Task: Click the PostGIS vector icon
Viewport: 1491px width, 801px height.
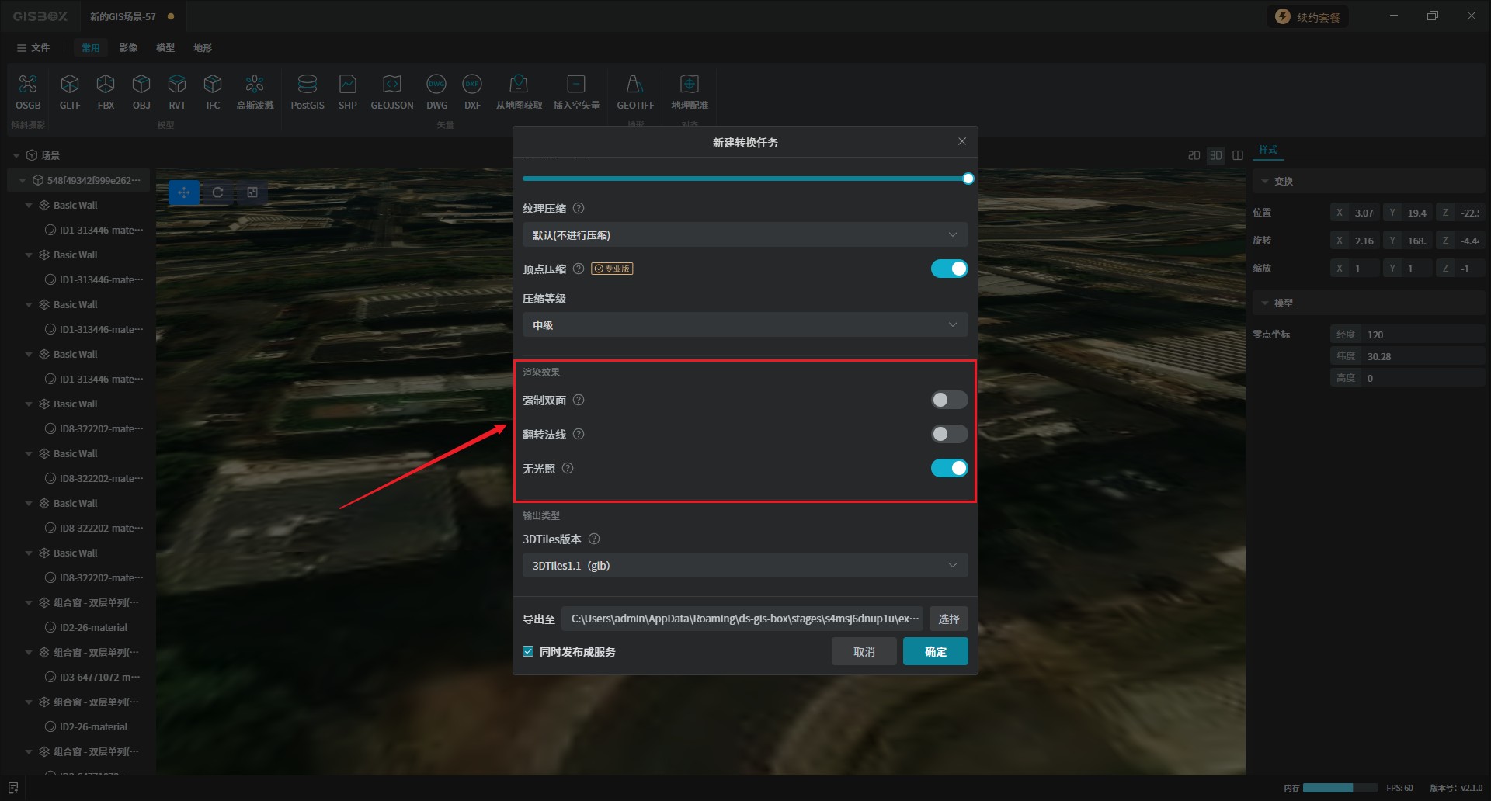Action: 308,84
